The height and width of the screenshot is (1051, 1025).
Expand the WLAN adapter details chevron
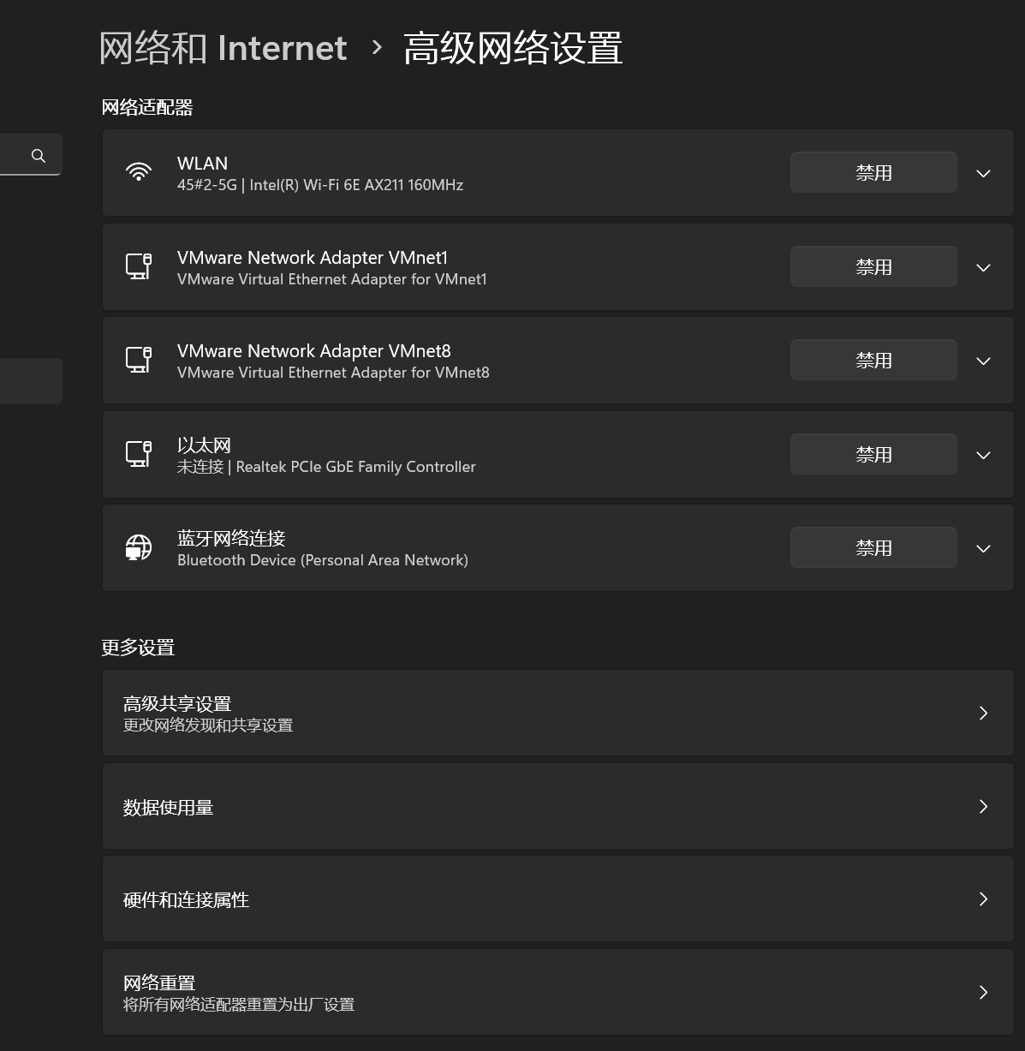click(983, 173)
